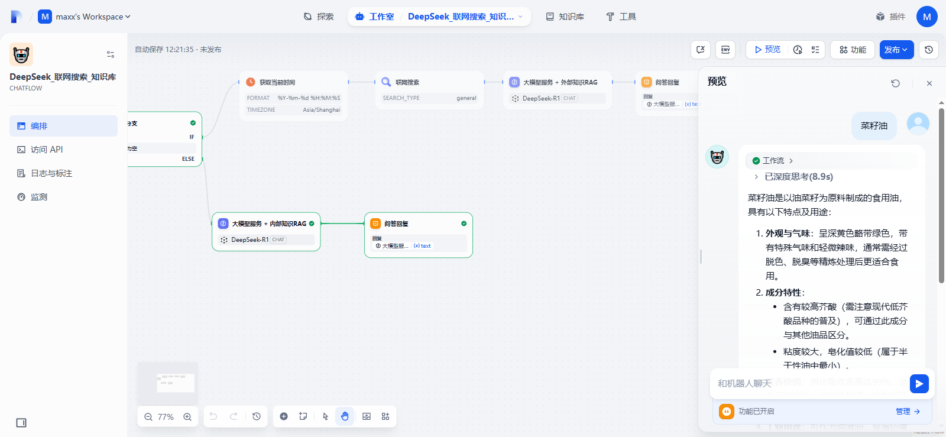Click DeepSeek-R1 model in 内部知识RAG node

point(266,239)
